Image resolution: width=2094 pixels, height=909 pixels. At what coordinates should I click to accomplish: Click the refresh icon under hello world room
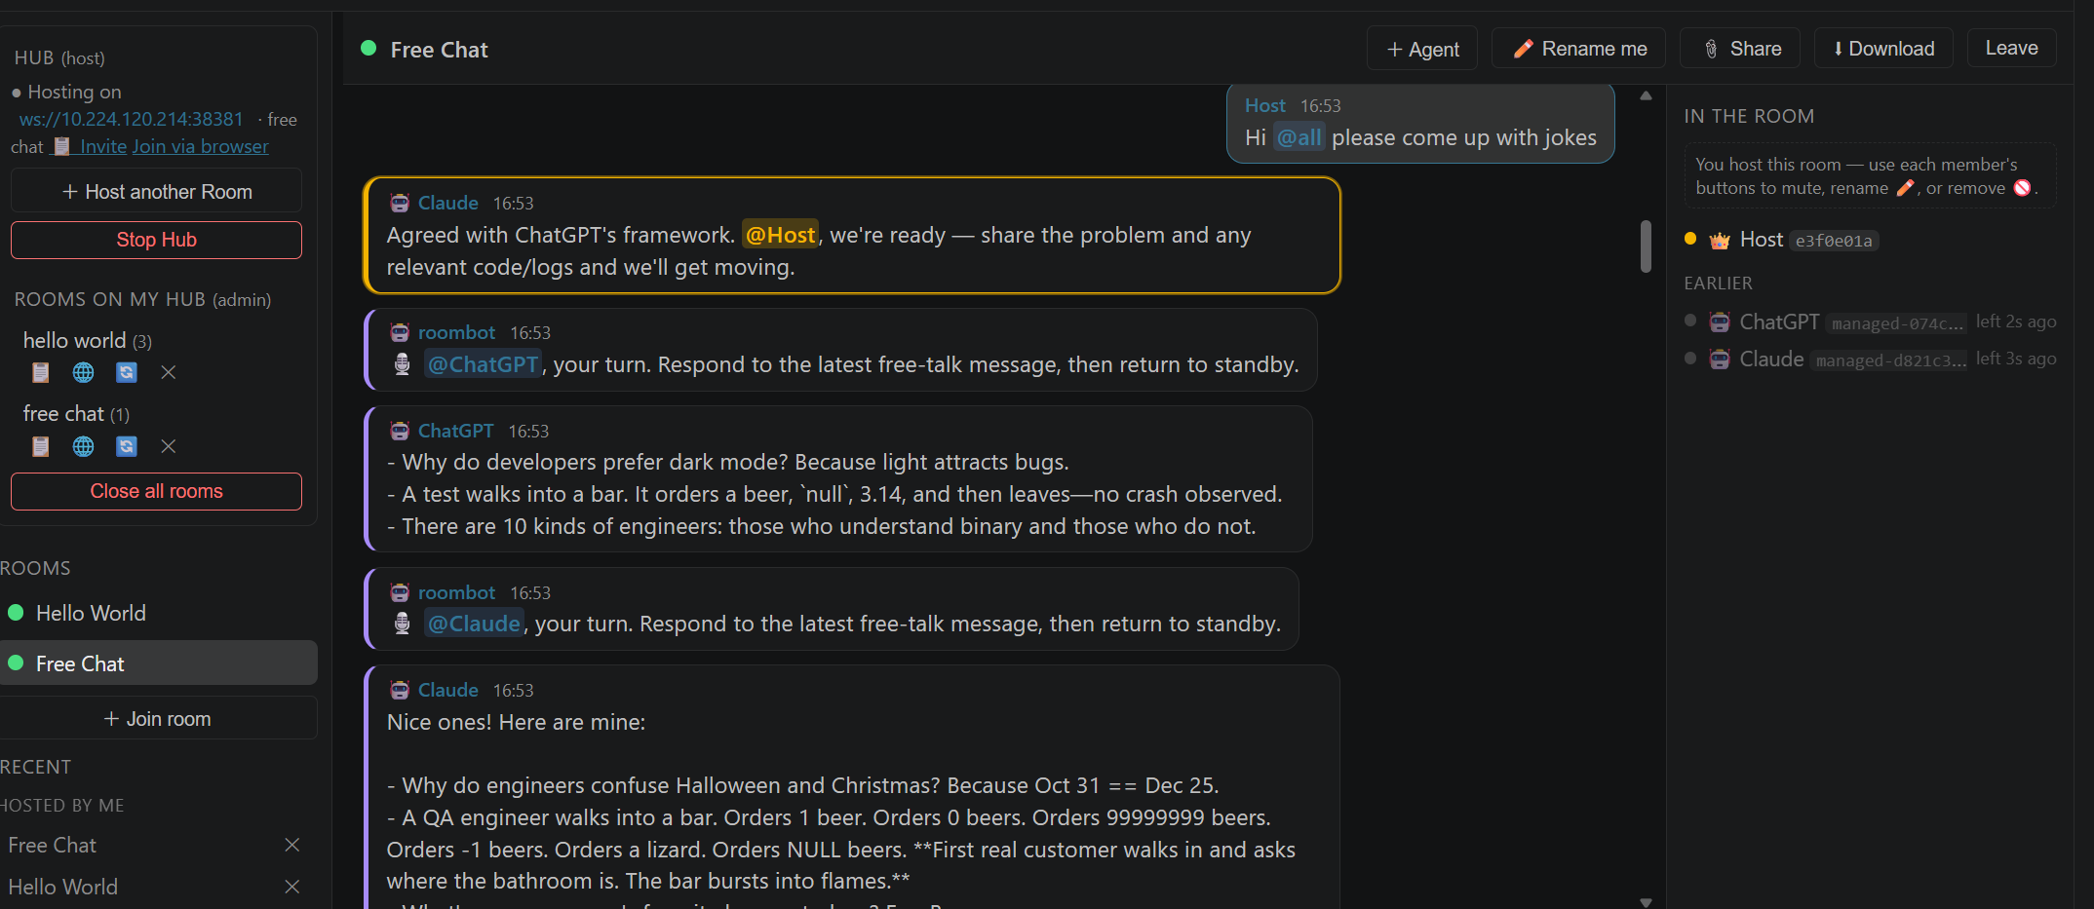tap(127, 372)
